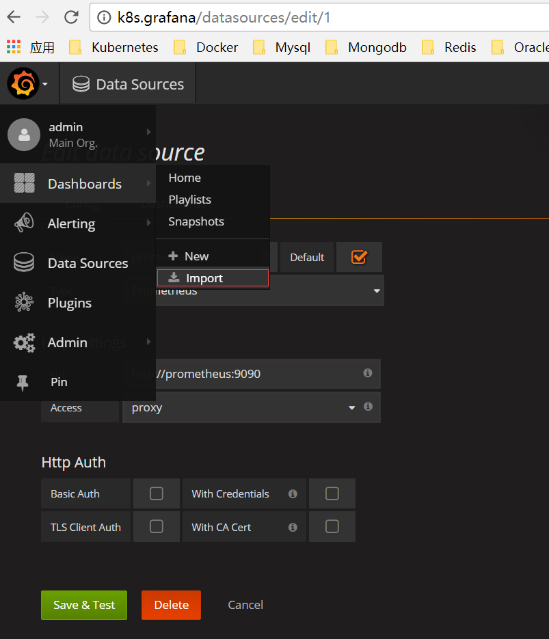Click the site info icon in the address bar
The image size is (549, 639).
[104, 18]
